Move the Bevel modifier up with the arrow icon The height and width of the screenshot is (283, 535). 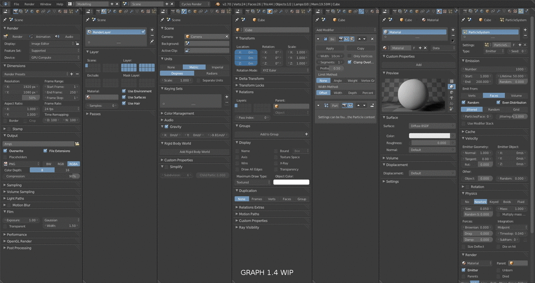point(359,39)
